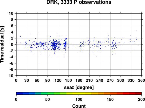Click the dark blue end of the colorbar
This screenshot has height=108, width=145.
19,94
